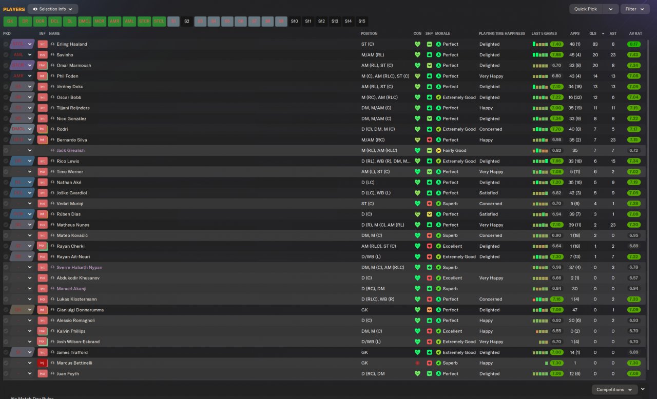Toggle the picked checkmark for Sverre Halseth Nypan
Viewport: 657px width, 399px height.
6,267
